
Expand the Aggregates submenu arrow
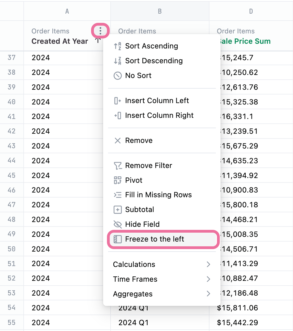[x=208, y=294]
